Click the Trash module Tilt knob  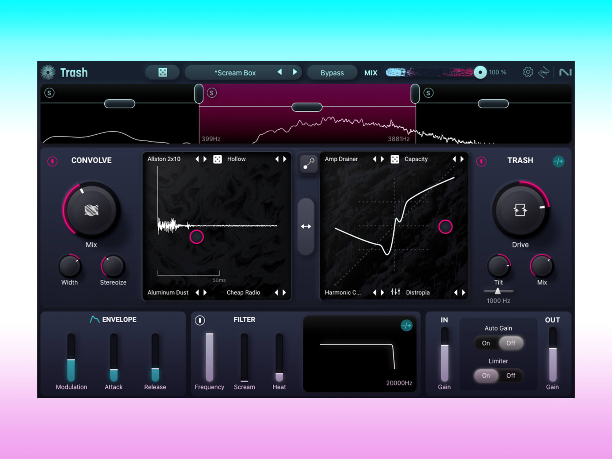(498, 266)
